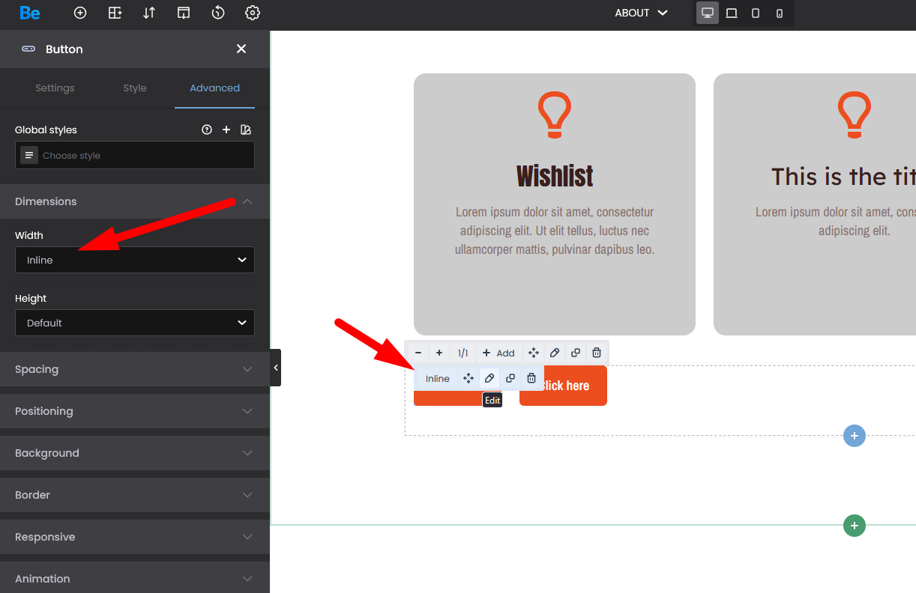
Task: Clone the wrap
Action: (x=576, y=353)
